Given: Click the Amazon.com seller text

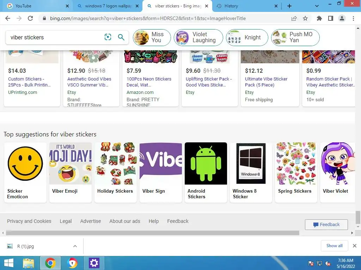Looking at the screenshot, I should pyautogui.click(x=140, y=92).
